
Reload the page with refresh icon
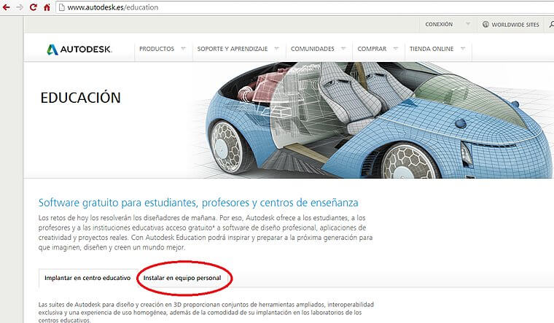pyautogui.click(x=34, y=7)
